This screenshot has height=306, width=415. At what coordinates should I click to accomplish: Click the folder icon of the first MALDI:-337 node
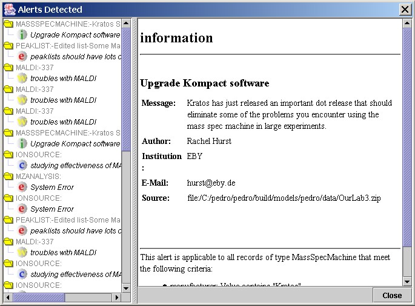(8, 68)
